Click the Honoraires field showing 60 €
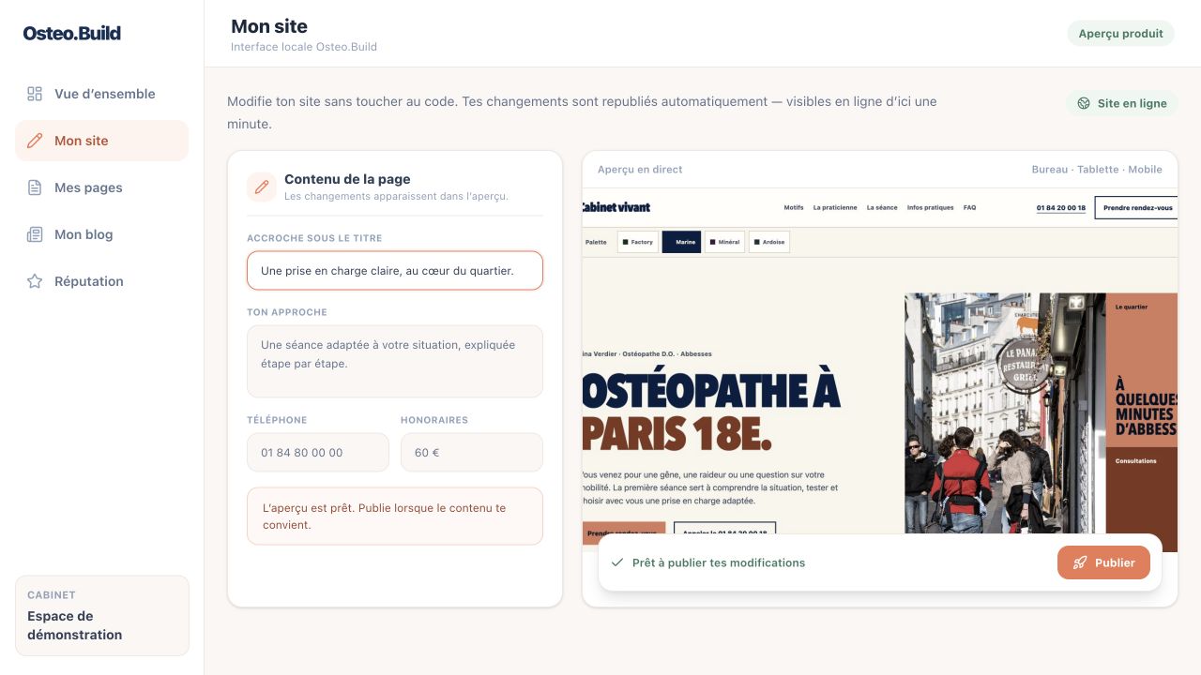The image size is (1201, 675). click(472, 452)
